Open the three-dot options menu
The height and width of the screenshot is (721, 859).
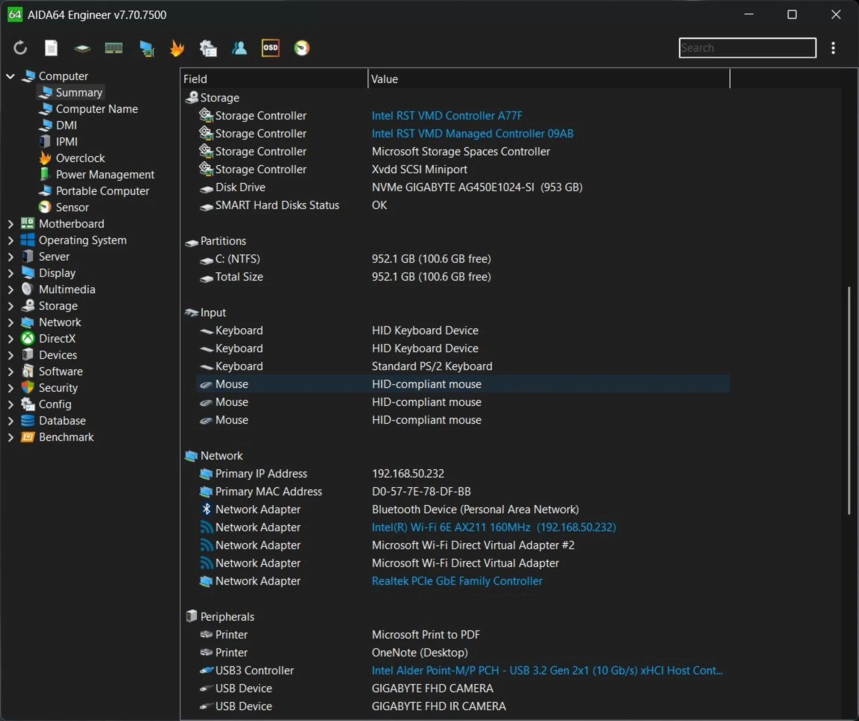coord(833,48)
